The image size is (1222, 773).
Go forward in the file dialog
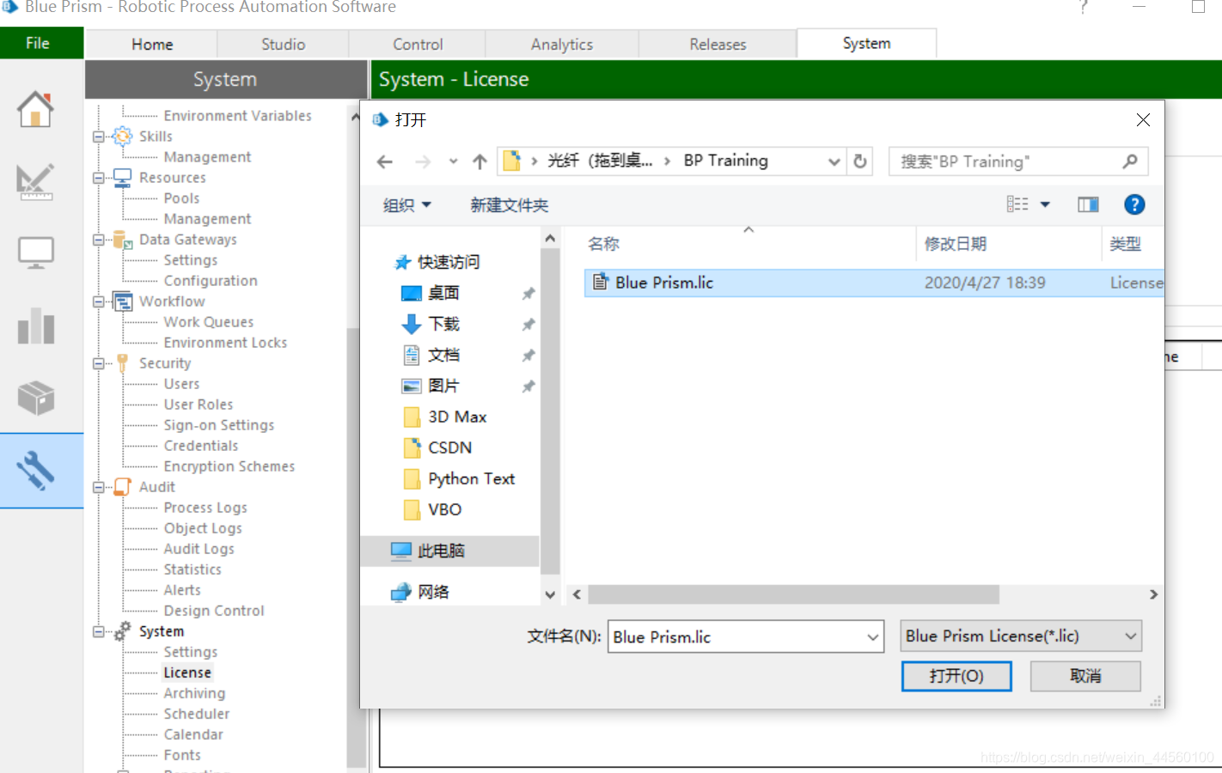click(423, 161)
